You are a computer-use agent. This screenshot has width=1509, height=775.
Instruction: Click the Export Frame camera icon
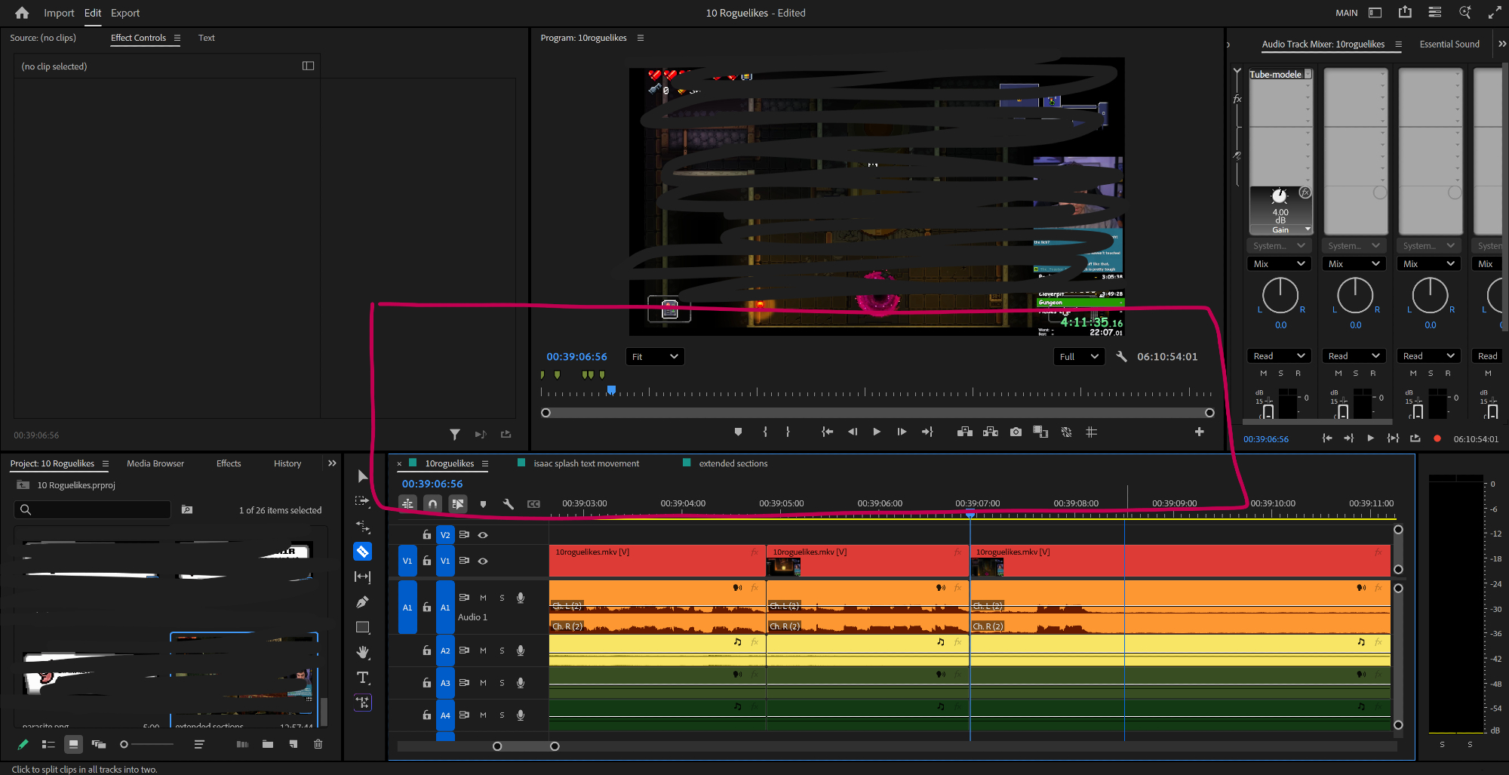point(1016,432)
